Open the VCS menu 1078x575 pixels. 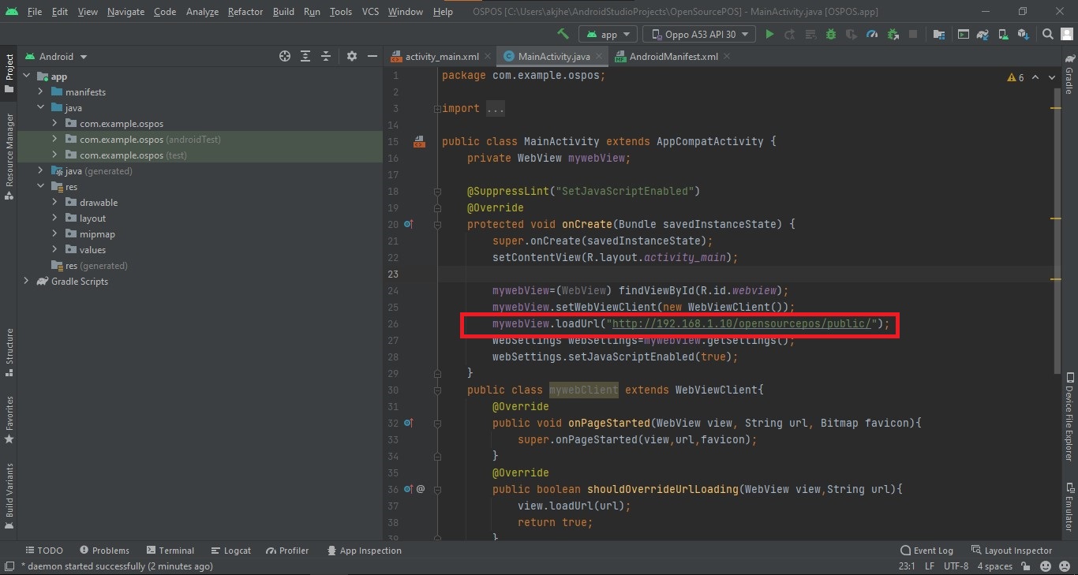(369, 12)
